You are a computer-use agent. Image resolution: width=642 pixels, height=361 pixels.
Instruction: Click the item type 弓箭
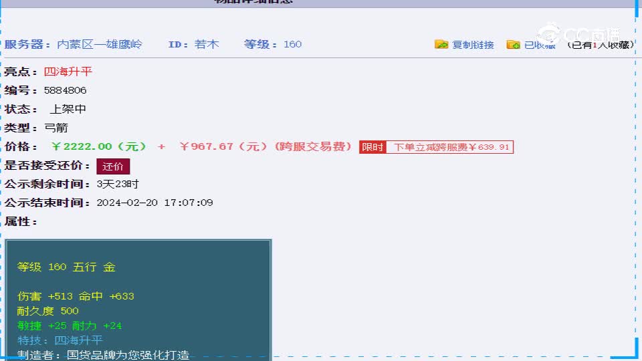coord(56,128)
